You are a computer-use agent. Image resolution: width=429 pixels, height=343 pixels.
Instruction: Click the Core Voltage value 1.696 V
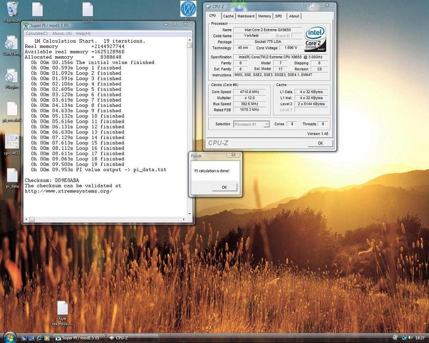(291, 48)
